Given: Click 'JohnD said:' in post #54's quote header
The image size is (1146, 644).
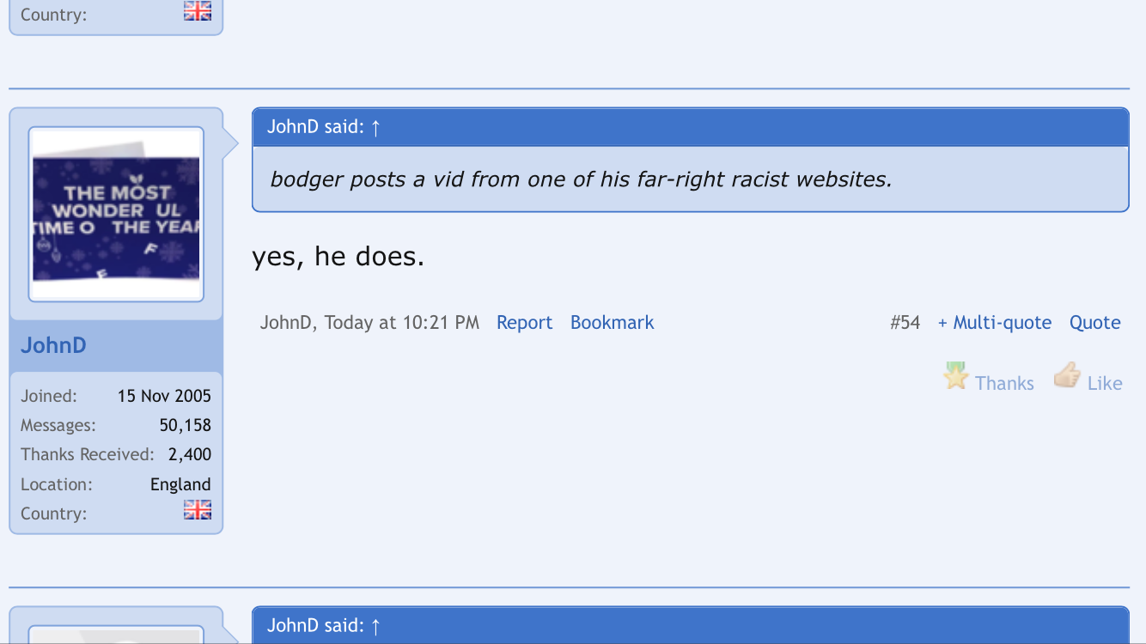Looking at the screenshot, I should click(314, 127).
